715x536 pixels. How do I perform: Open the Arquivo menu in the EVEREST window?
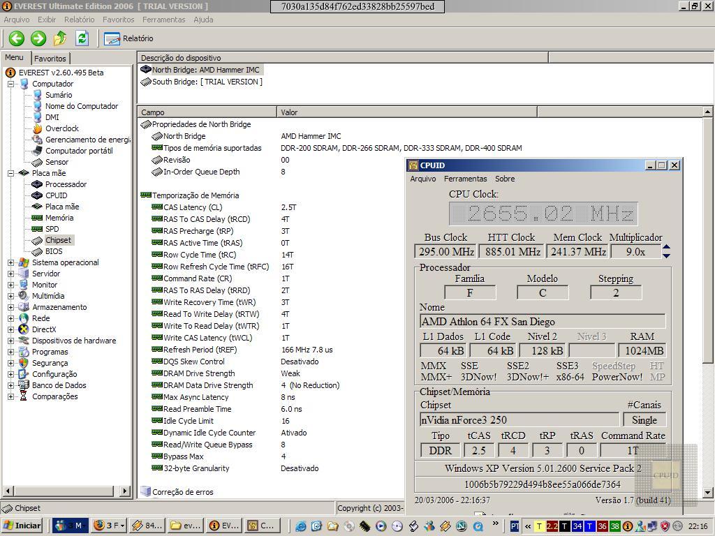pyautogui.click(x=17, y=20)
